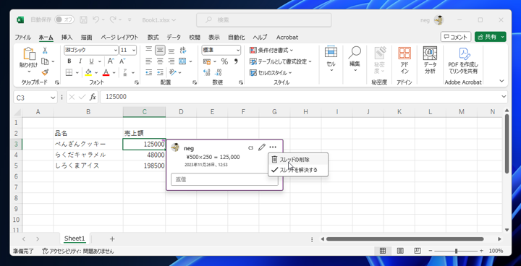
Task: Open セルのスタイル dropdown
Action: pos(271,72)
